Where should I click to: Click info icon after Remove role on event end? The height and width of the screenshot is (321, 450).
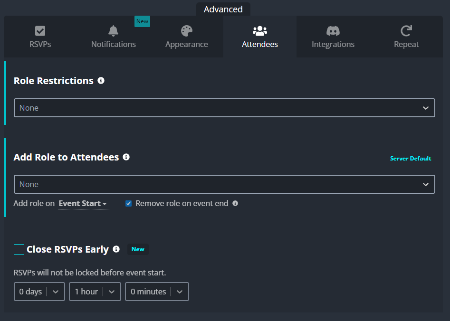pyautogui.click(x=235, y=203)
